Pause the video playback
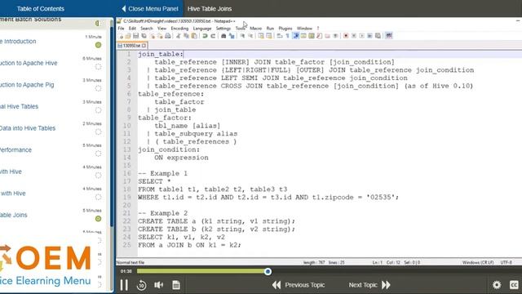 click(x=124, y=285)
